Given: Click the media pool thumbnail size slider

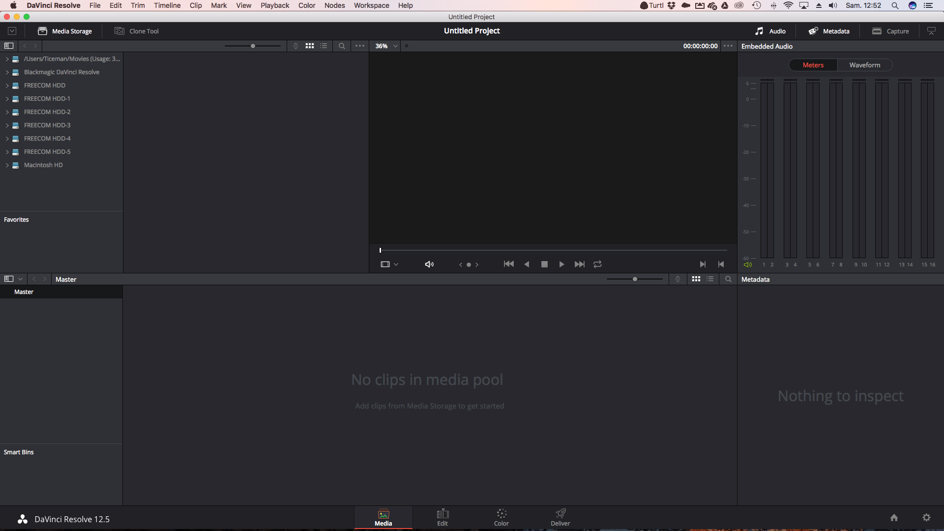Looking at the screenshot, I should point(635,279).
